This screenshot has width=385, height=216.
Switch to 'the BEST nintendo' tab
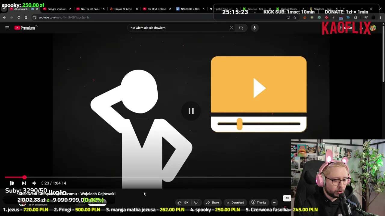point(156,9)
